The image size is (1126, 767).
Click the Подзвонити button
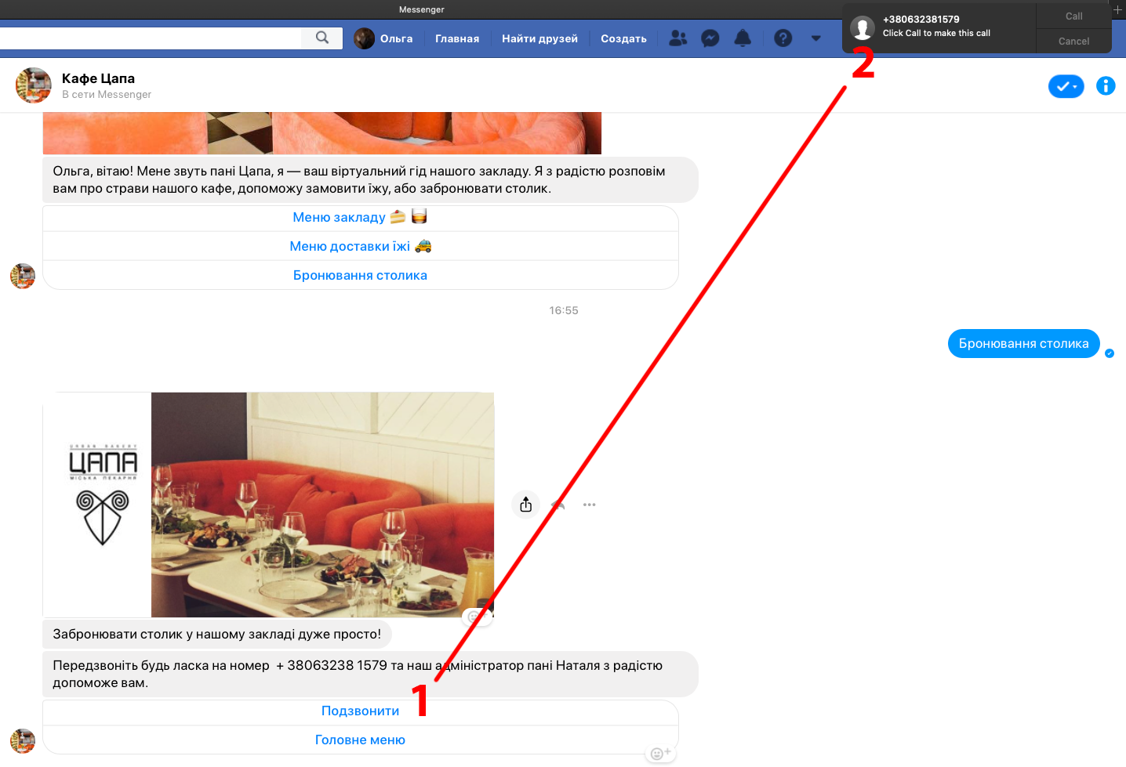pyautogui.click(x=361, y=711)
